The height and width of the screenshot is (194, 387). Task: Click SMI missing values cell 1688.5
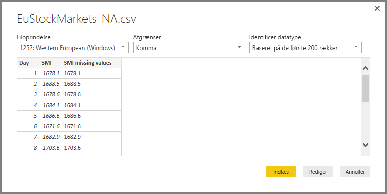point(92,84)
